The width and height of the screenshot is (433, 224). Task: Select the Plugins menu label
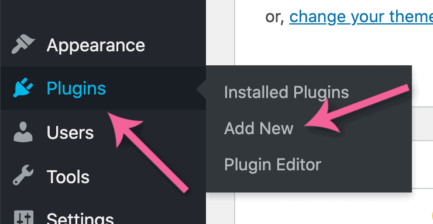[76, 89]
